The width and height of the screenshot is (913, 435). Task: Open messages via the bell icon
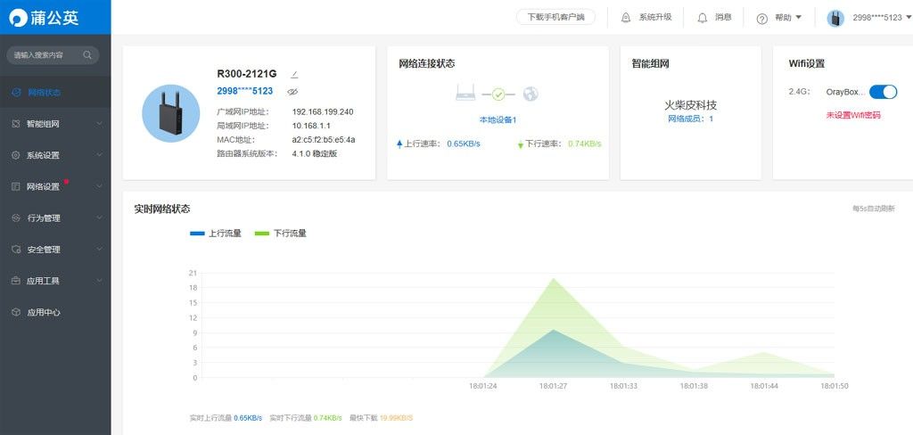tap(703, 18)
